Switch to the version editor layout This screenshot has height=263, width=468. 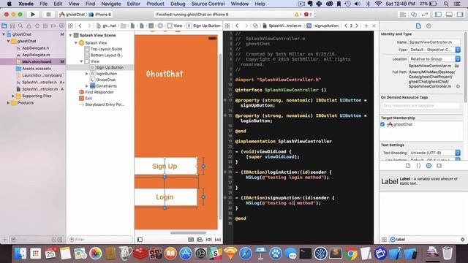tap(424, 15)
